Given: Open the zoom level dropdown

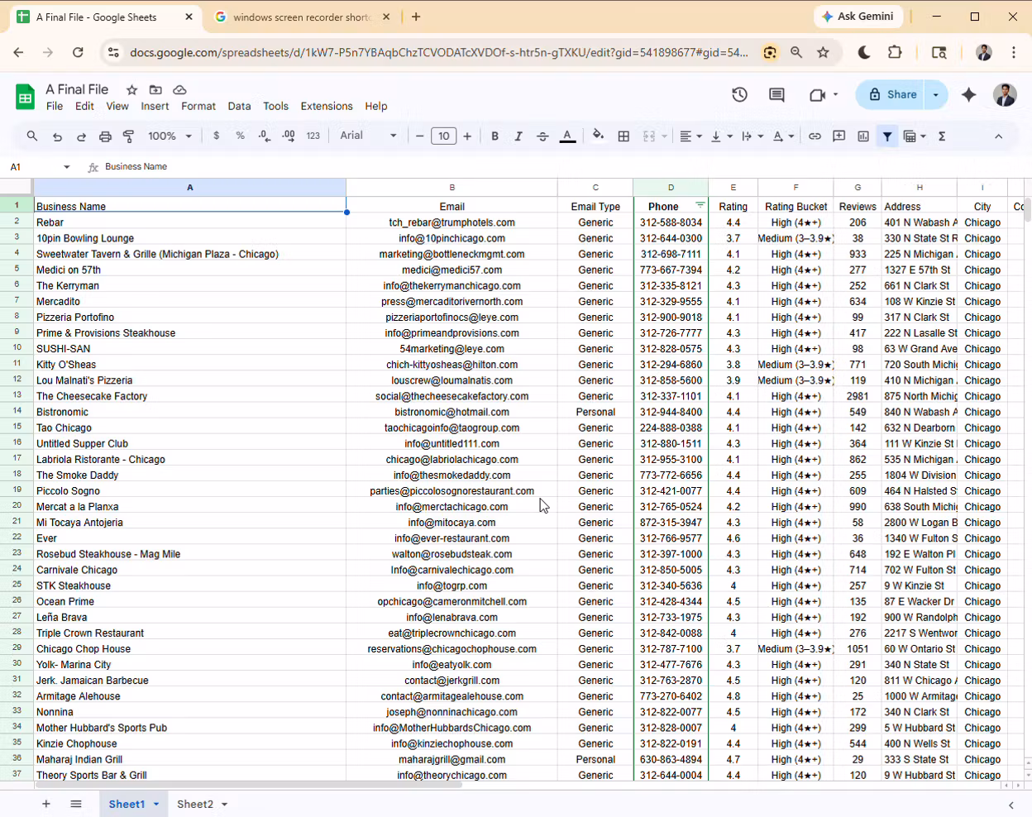Looking at the screenshot, I should tap(170, 136).
